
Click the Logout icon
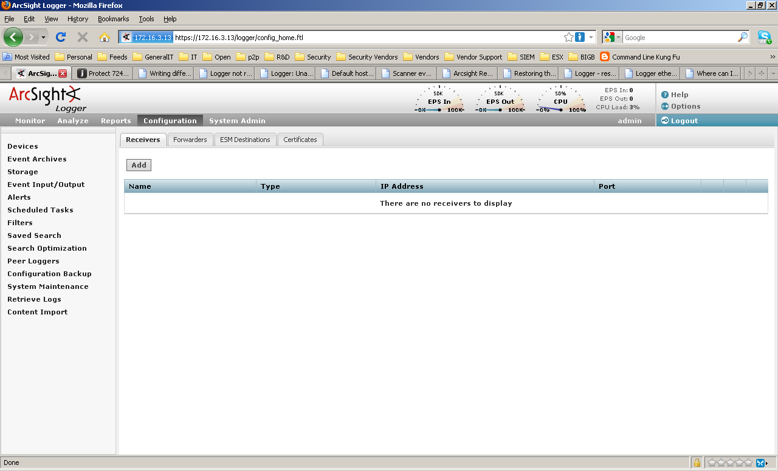coord(665,120)
